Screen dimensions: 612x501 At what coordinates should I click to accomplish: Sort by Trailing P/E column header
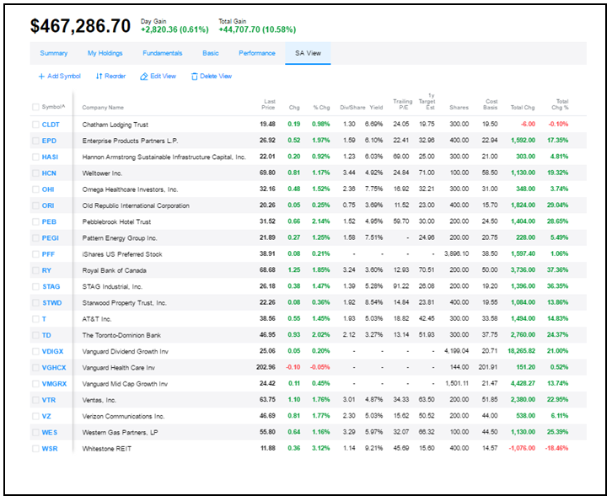click(402, 104)
